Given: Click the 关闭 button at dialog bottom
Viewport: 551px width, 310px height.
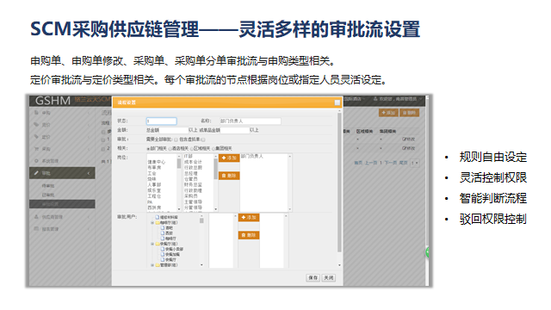Looking at the screenshot, I should click(329, 277).
